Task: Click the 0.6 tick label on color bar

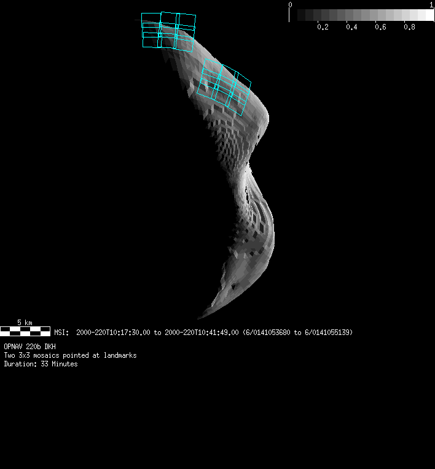Action: (380, 27)
